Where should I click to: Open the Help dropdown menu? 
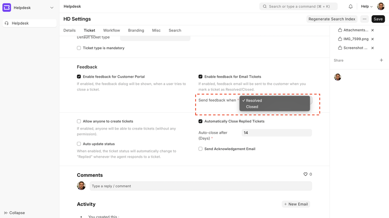(x=367, y=6)
